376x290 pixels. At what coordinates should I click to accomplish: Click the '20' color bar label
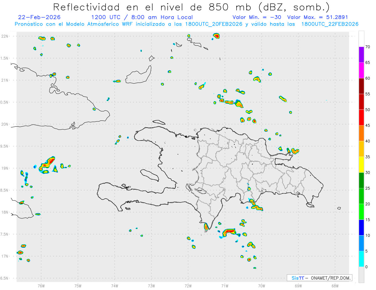tap(368, 204)
